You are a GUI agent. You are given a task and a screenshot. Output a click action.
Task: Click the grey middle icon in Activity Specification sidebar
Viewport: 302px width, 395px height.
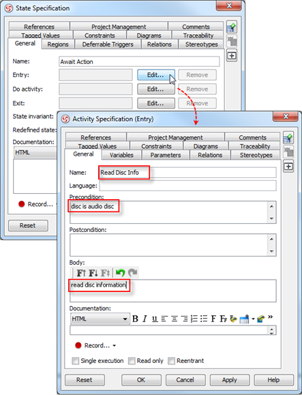[288, 152]
